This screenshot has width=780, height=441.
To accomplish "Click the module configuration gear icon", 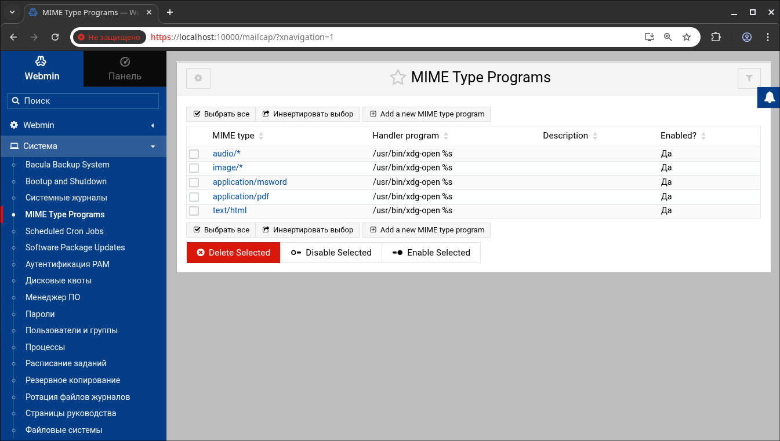I will [x=198, y=78].
